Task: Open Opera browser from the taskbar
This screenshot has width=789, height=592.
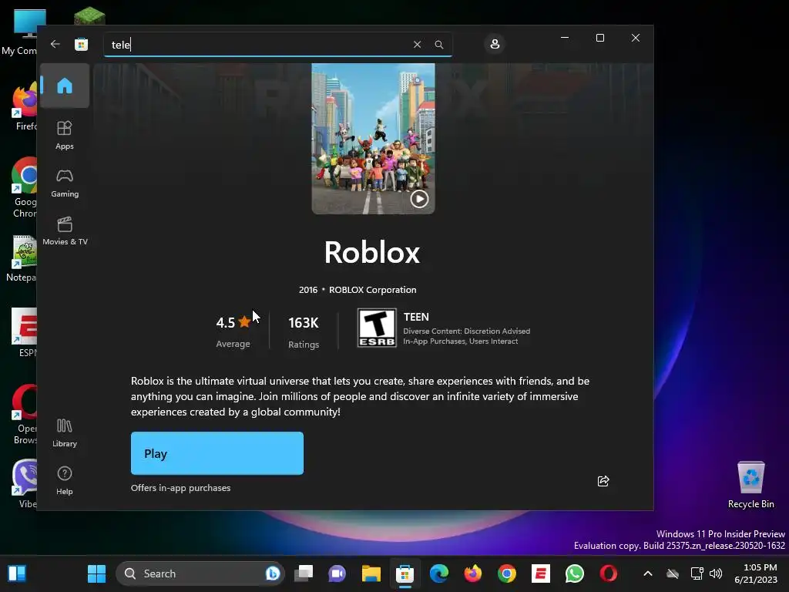Action: coord(609,573)
